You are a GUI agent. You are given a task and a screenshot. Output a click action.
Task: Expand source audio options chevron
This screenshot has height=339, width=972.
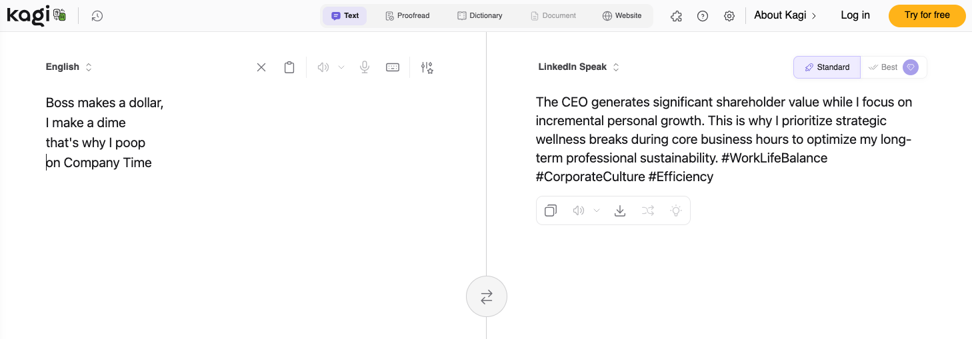(x=341, y=67)
